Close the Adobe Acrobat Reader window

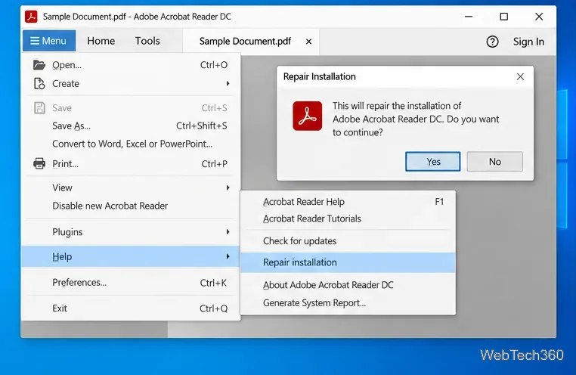tap(539, 17)
